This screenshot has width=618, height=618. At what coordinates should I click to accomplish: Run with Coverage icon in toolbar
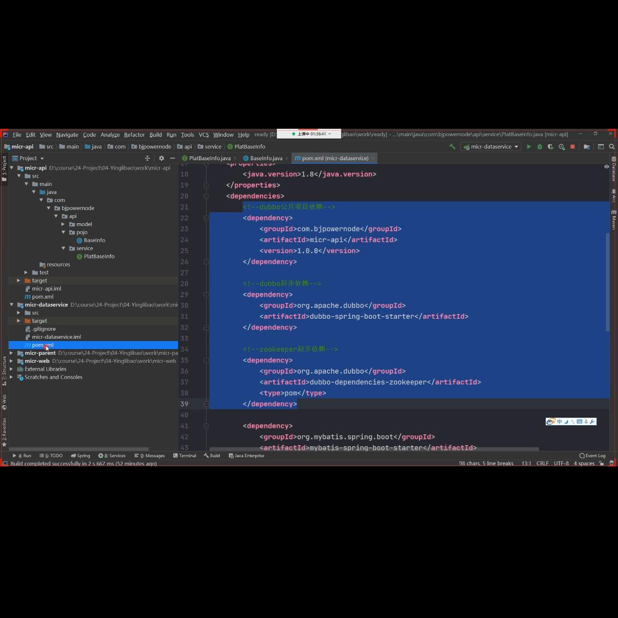(x=550, y=146)
